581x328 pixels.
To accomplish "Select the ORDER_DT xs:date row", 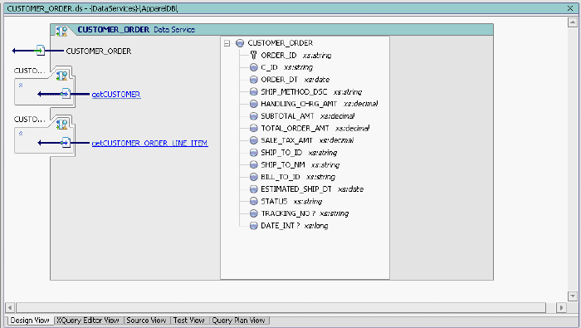I will point(295,80).
